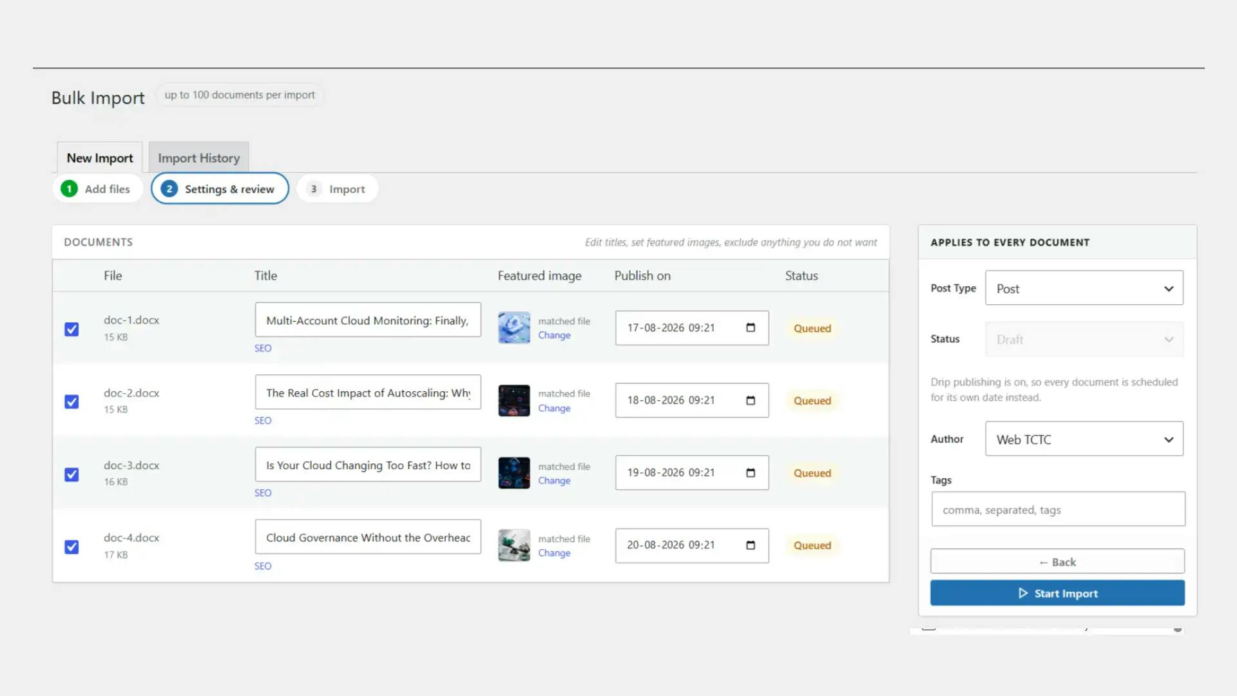Click the Featured image column header
This screenshot has width=1237, height=696.
[x=539, y=275]
